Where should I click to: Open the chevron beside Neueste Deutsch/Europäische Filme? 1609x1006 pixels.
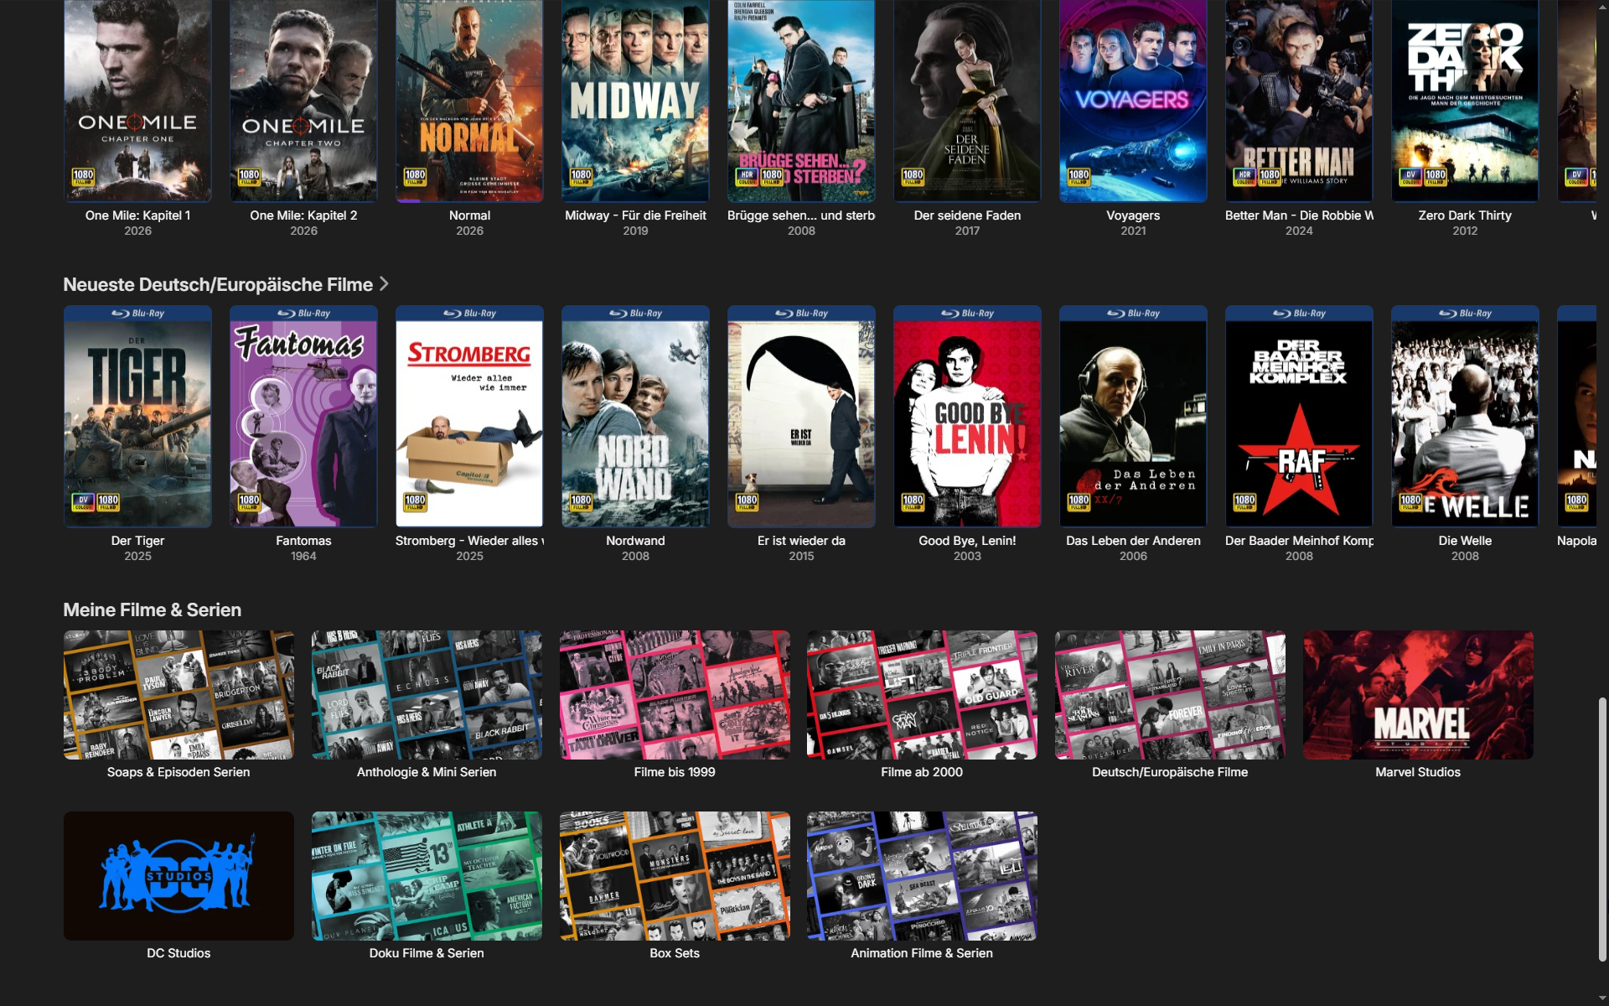pos(384,284)
